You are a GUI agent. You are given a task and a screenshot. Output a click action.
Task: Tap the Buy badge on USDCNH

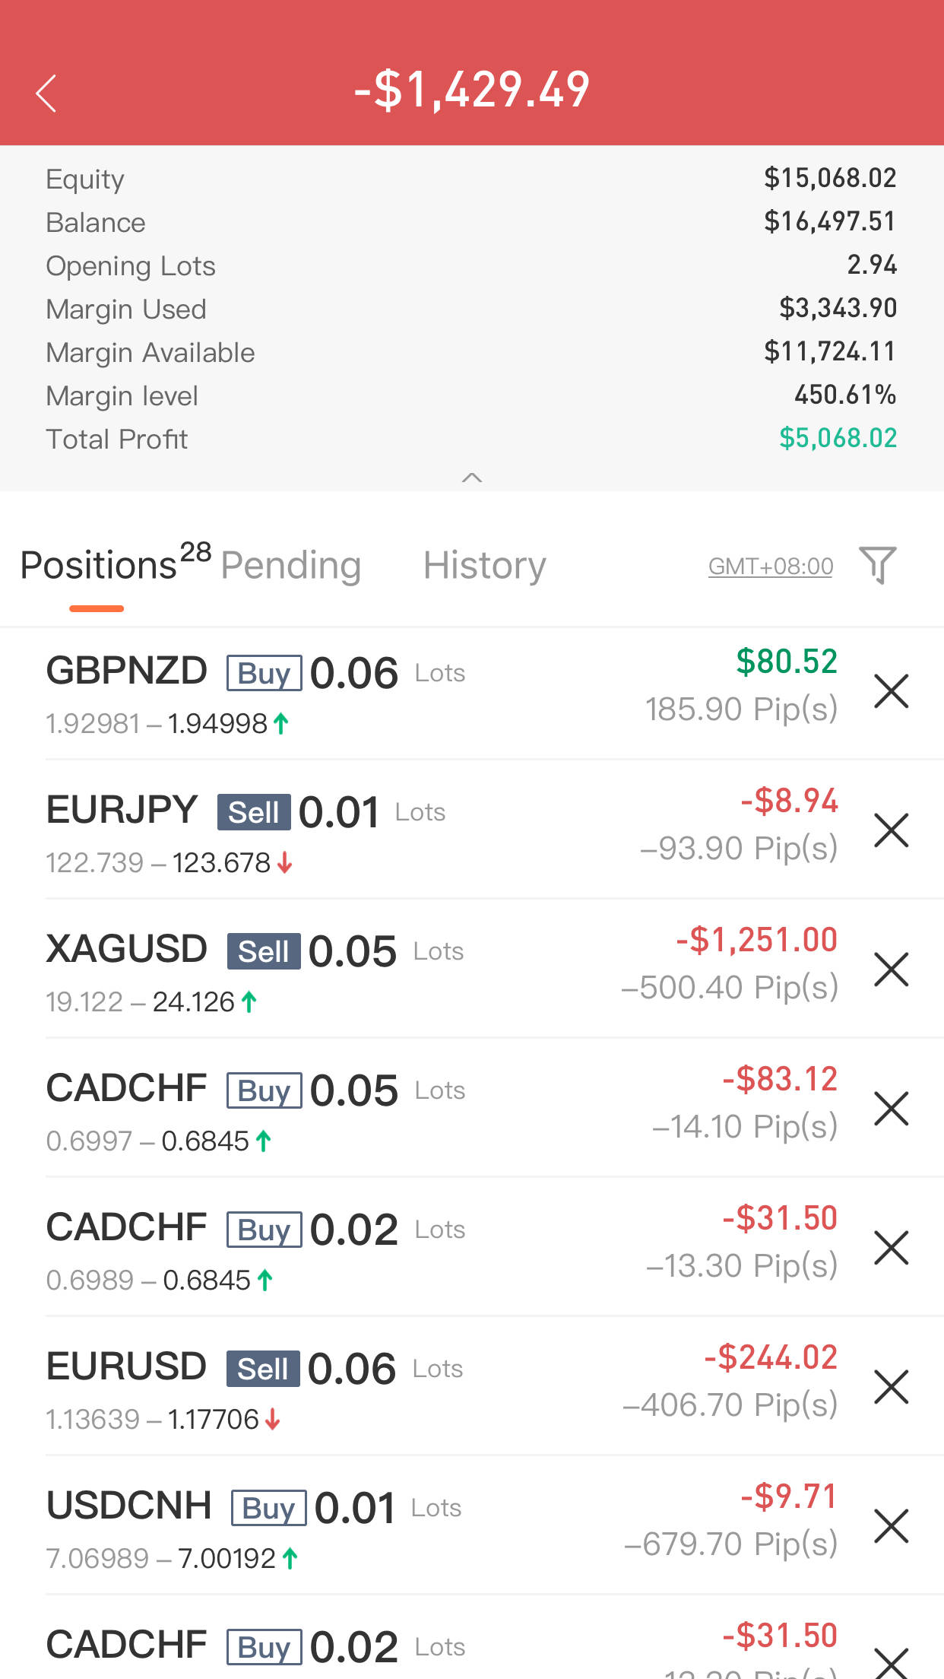268,1508
